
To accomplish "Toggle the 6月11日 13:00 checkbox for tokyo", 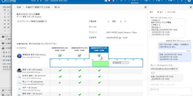I will pyautogui.click(x=99, y=56).
